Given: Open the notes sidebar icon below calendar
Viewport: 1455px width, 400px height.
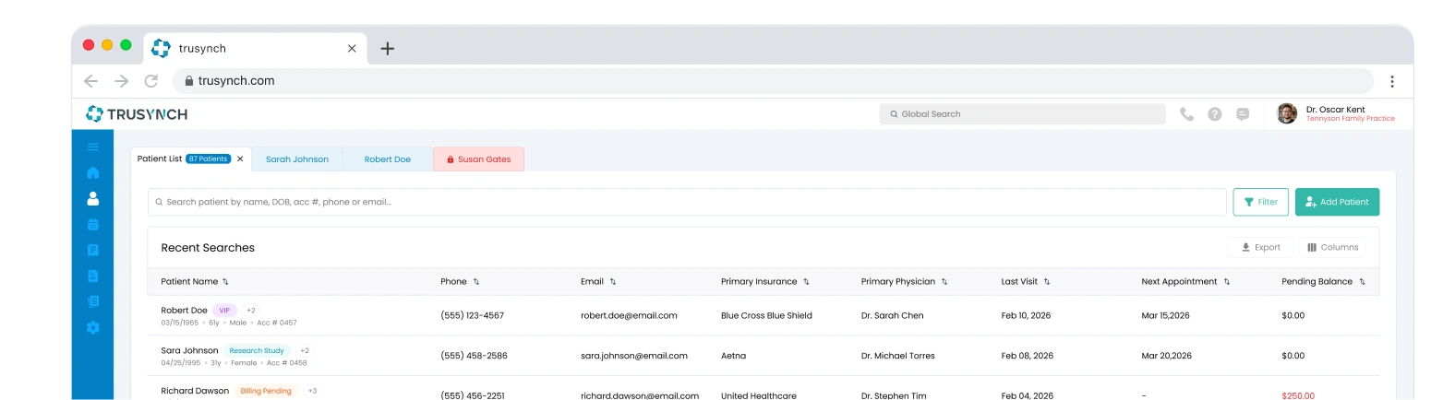Looking at the screenshot, I should tap(92, 250).
